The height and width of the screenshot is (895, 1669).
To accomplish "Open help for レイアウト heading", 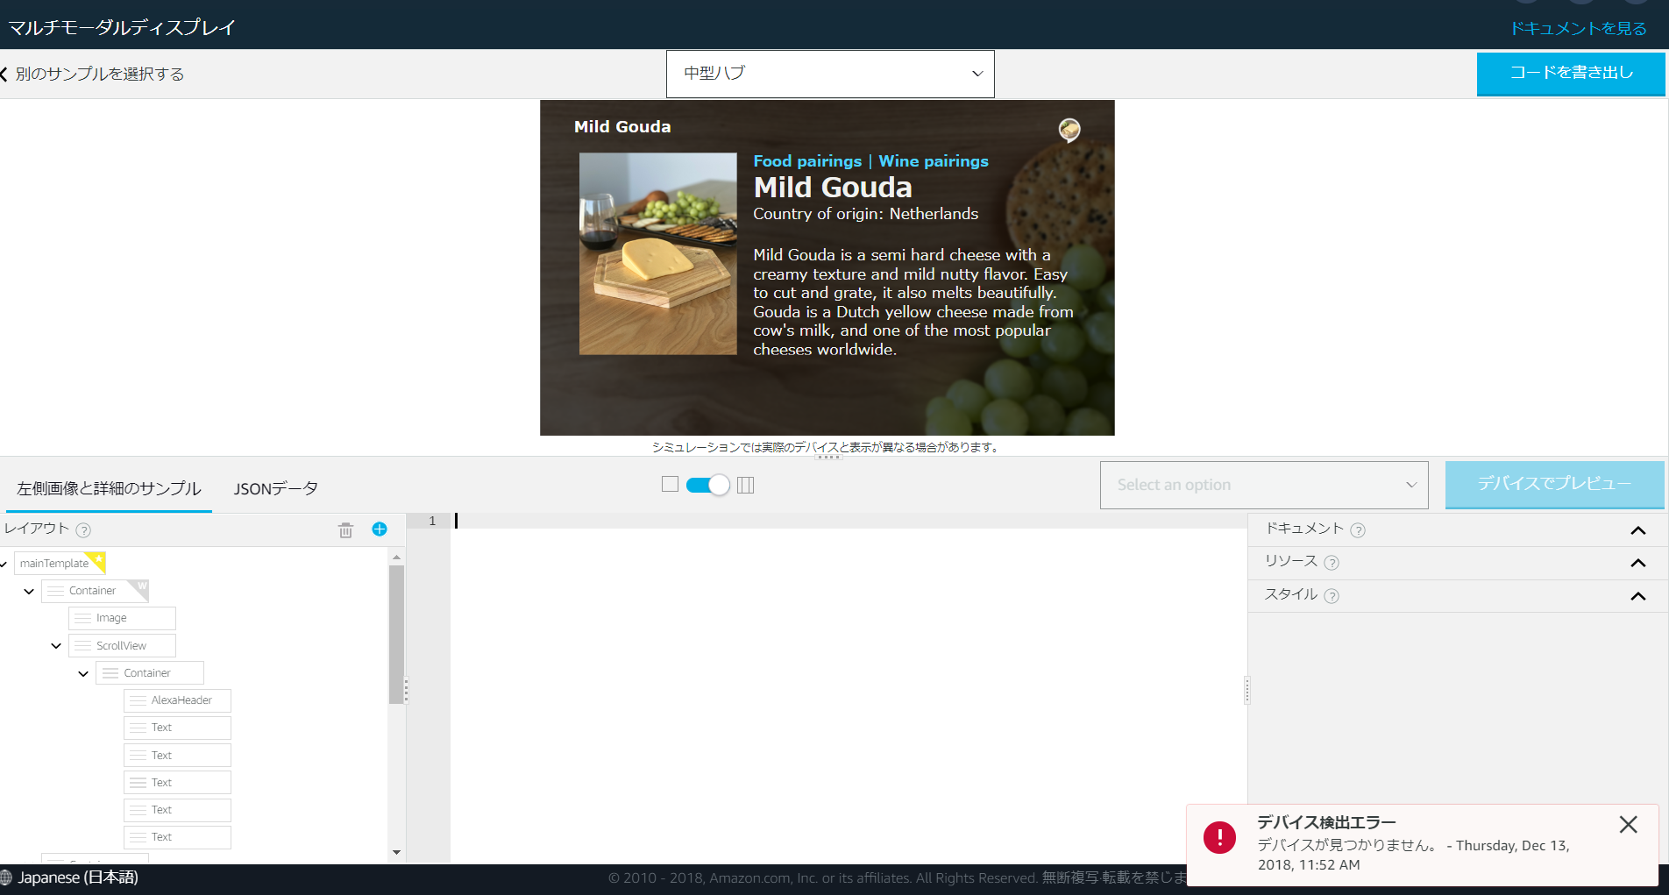I will click(83, 529).
